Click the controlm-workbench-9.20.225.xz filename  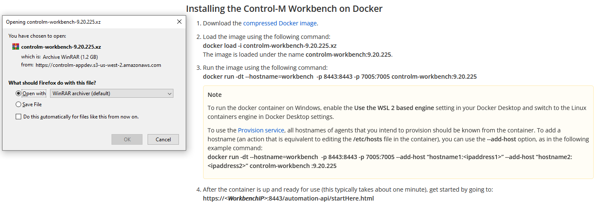coord(61,47)
